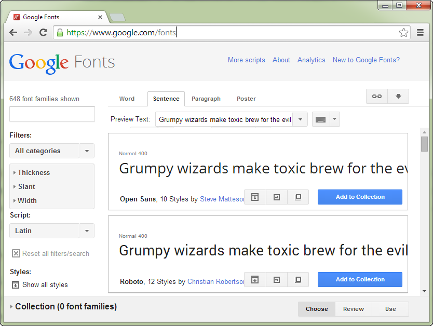Open the keyboard input tool icon

point(321,119)
